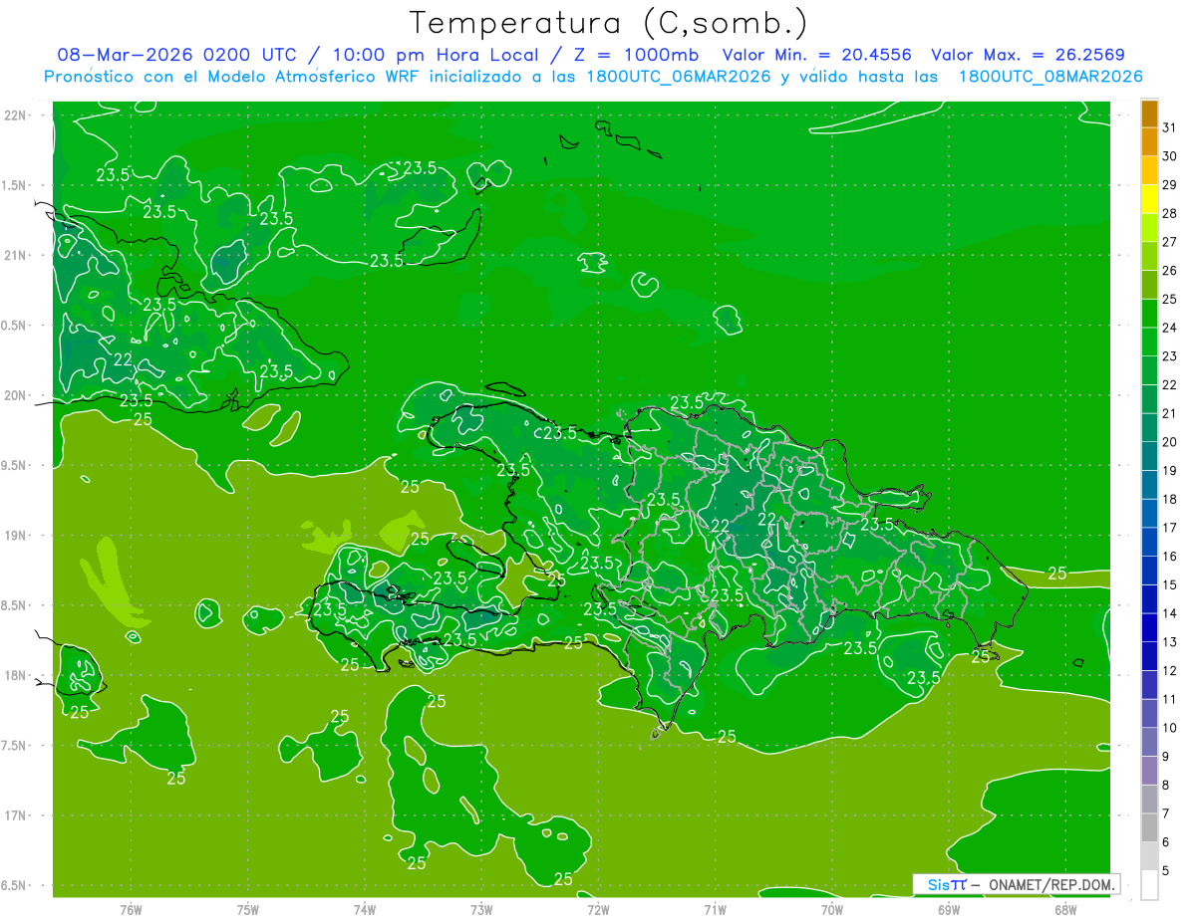Viewport: 1196px width, 923px height.
Task: Click the 'SisTT - ONAMET/REP.DOM.' credit box
Action: [x=1017, y=884]
